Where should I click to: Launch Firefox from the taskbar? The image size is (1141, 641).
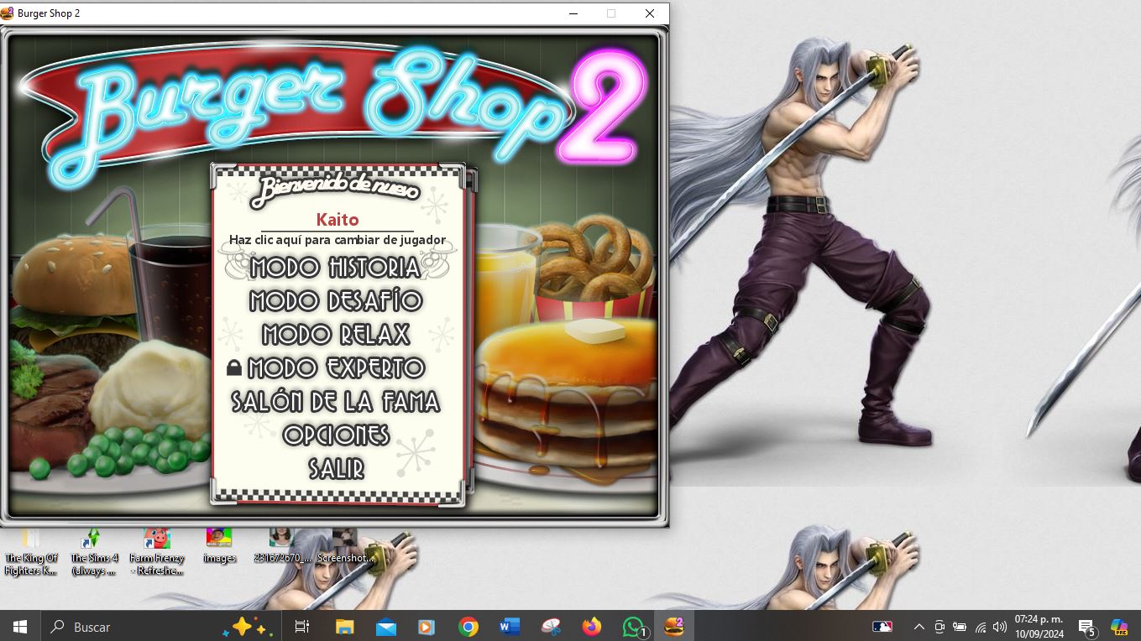point(591,627)
